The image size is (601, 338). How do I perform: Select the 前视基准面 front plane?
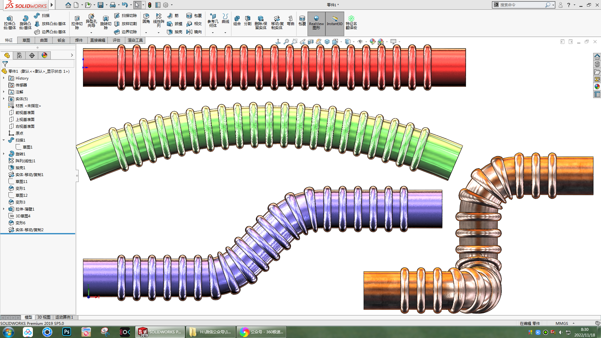[x=25, y=112]
